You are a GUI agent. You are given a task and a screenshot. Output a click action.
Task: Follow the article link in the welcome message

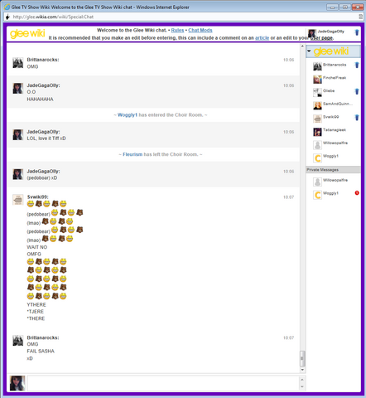coord(262,38)
